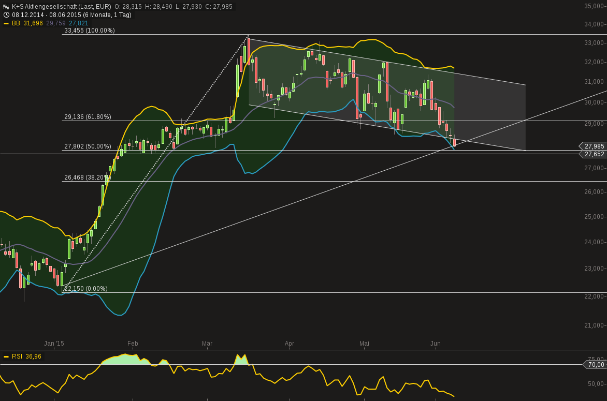Click the upper Bollinger value 31,696
Viewport: 607px width, 401px height.
(33, 23)
